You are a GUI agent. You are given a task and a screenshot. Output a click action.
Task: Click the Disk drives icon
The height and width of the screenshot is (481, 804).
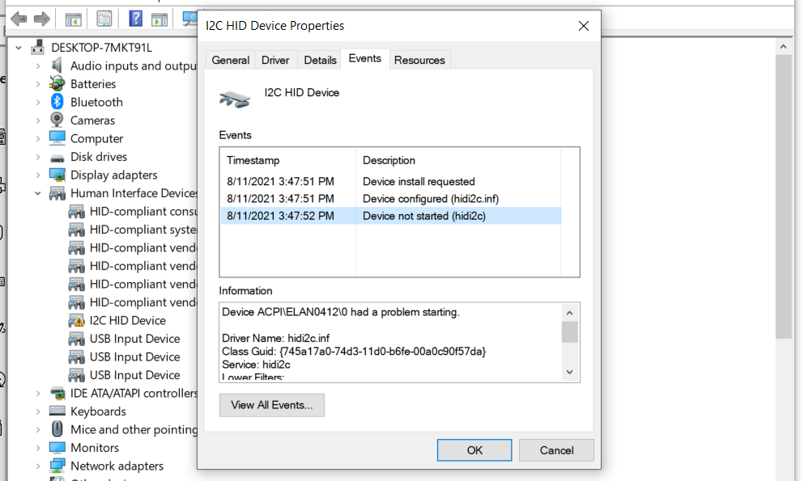[x=57, y=158]
